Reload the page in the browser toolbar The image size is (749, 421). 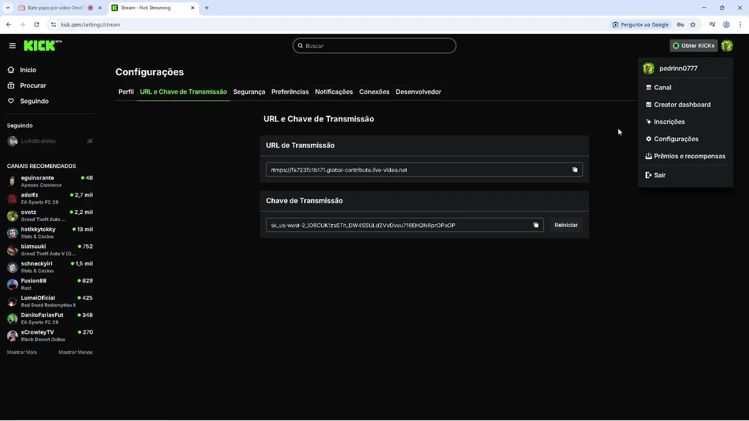(x=36, y=25)
